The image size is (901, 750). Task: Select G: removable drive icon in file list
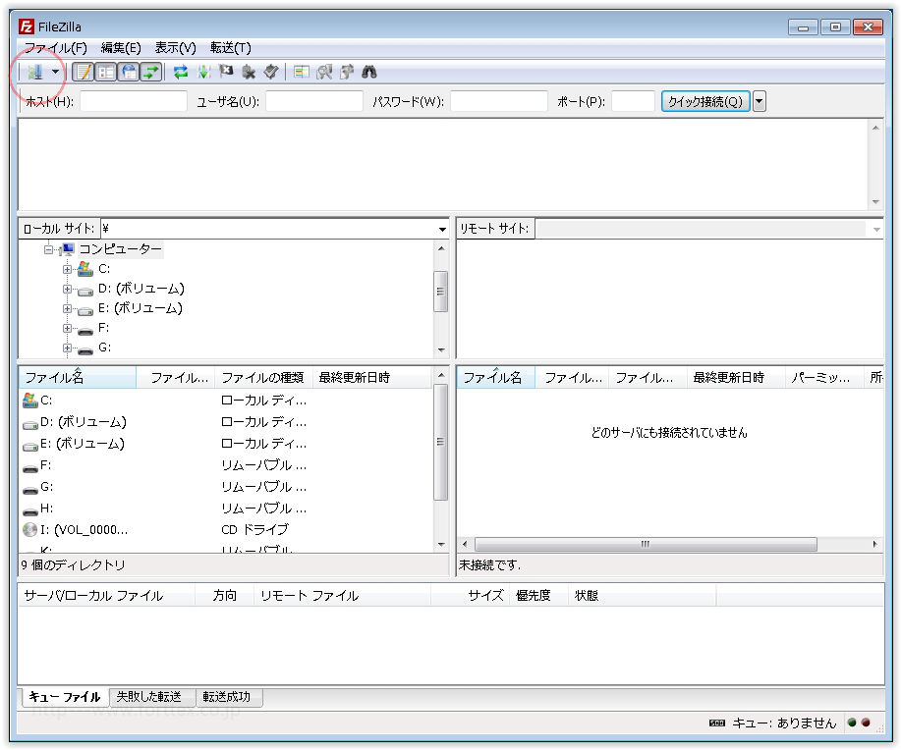pyautogui.click(x=29, y=488)
